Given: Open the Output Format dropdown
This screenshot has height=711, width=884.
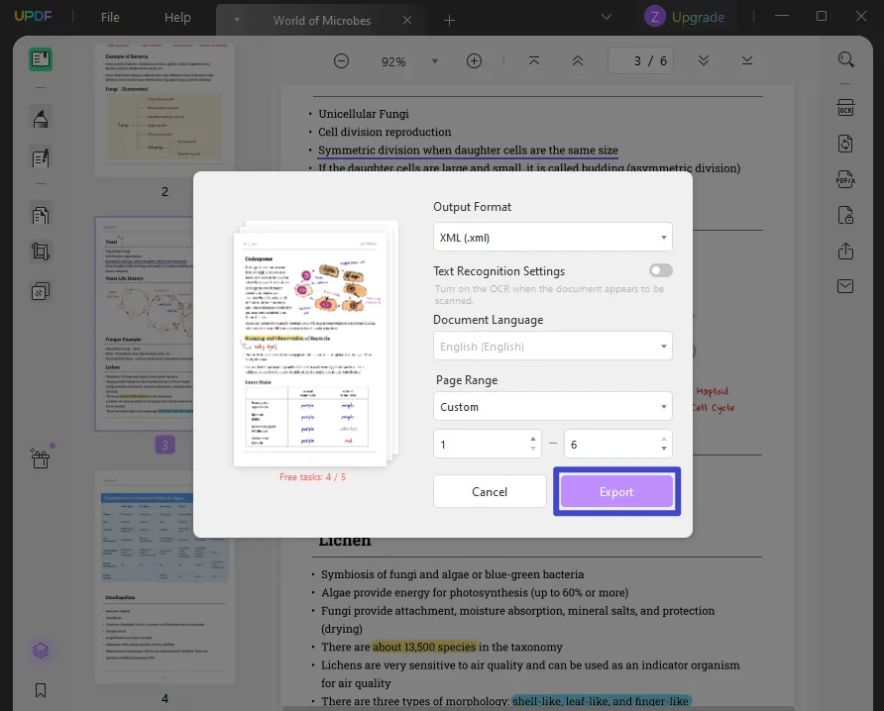Looking at the screenshot, I should pyautogui.click(x=552, y=237).
